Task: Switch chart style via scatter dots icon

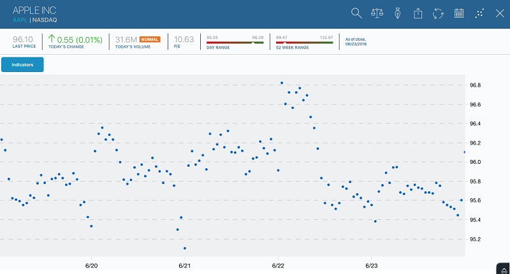Action: pos(479,13)
